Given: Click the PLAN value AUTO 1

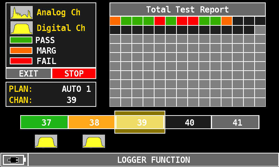Looking at the screenshot, I should click(76, 89).
